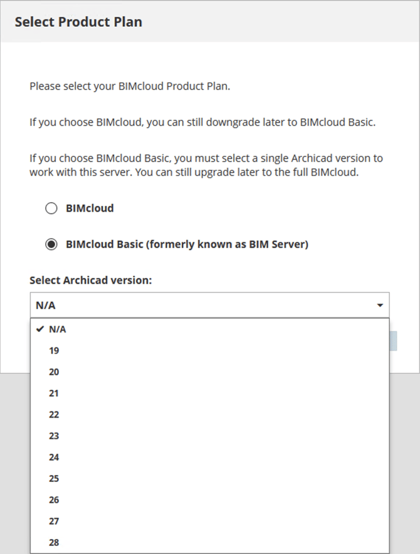The width and height of the screenshot is (420, 554).
Task: Choose Archicad version 25
Action: coord(54,478)
